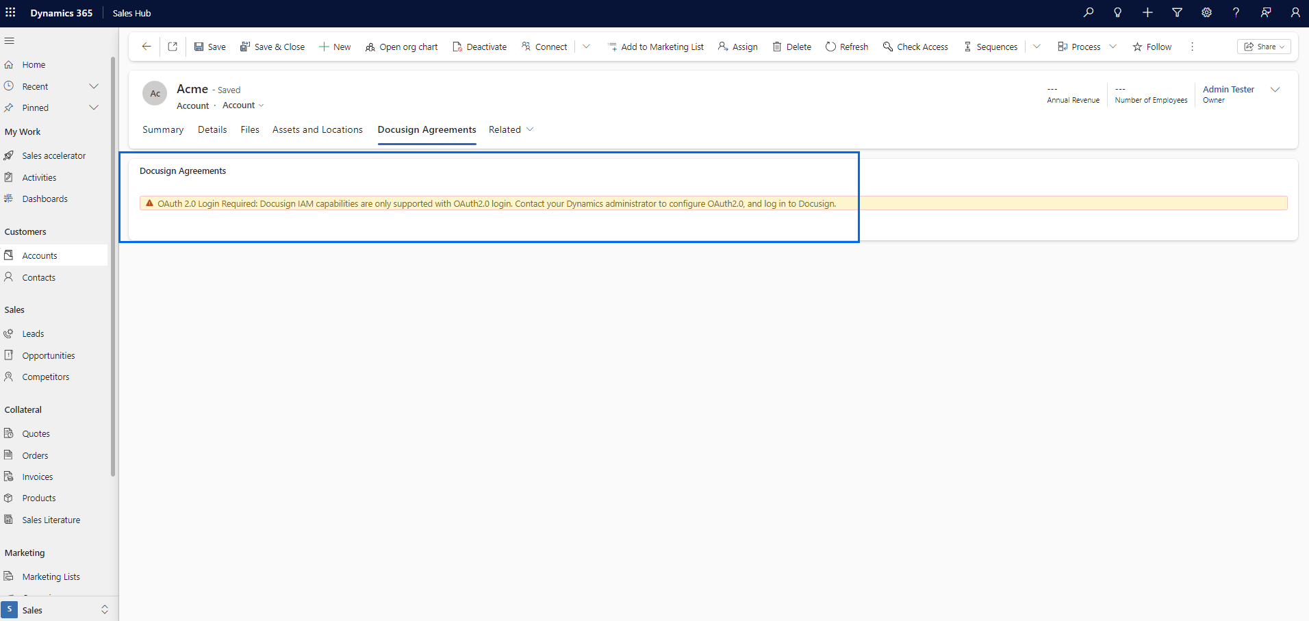Screen dimensions: 1309x621
Task: Click the filter icon in top bar
Action: 1177,12
